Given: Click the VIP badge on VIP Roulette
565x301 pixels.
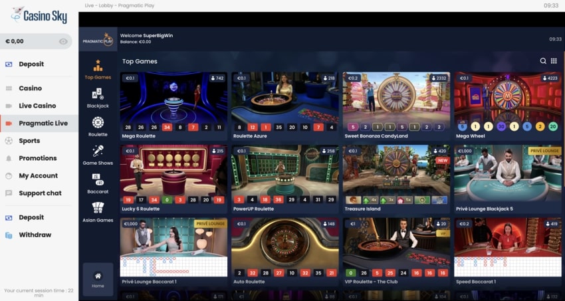Looking at the screenshot, I should coord(443,233).
